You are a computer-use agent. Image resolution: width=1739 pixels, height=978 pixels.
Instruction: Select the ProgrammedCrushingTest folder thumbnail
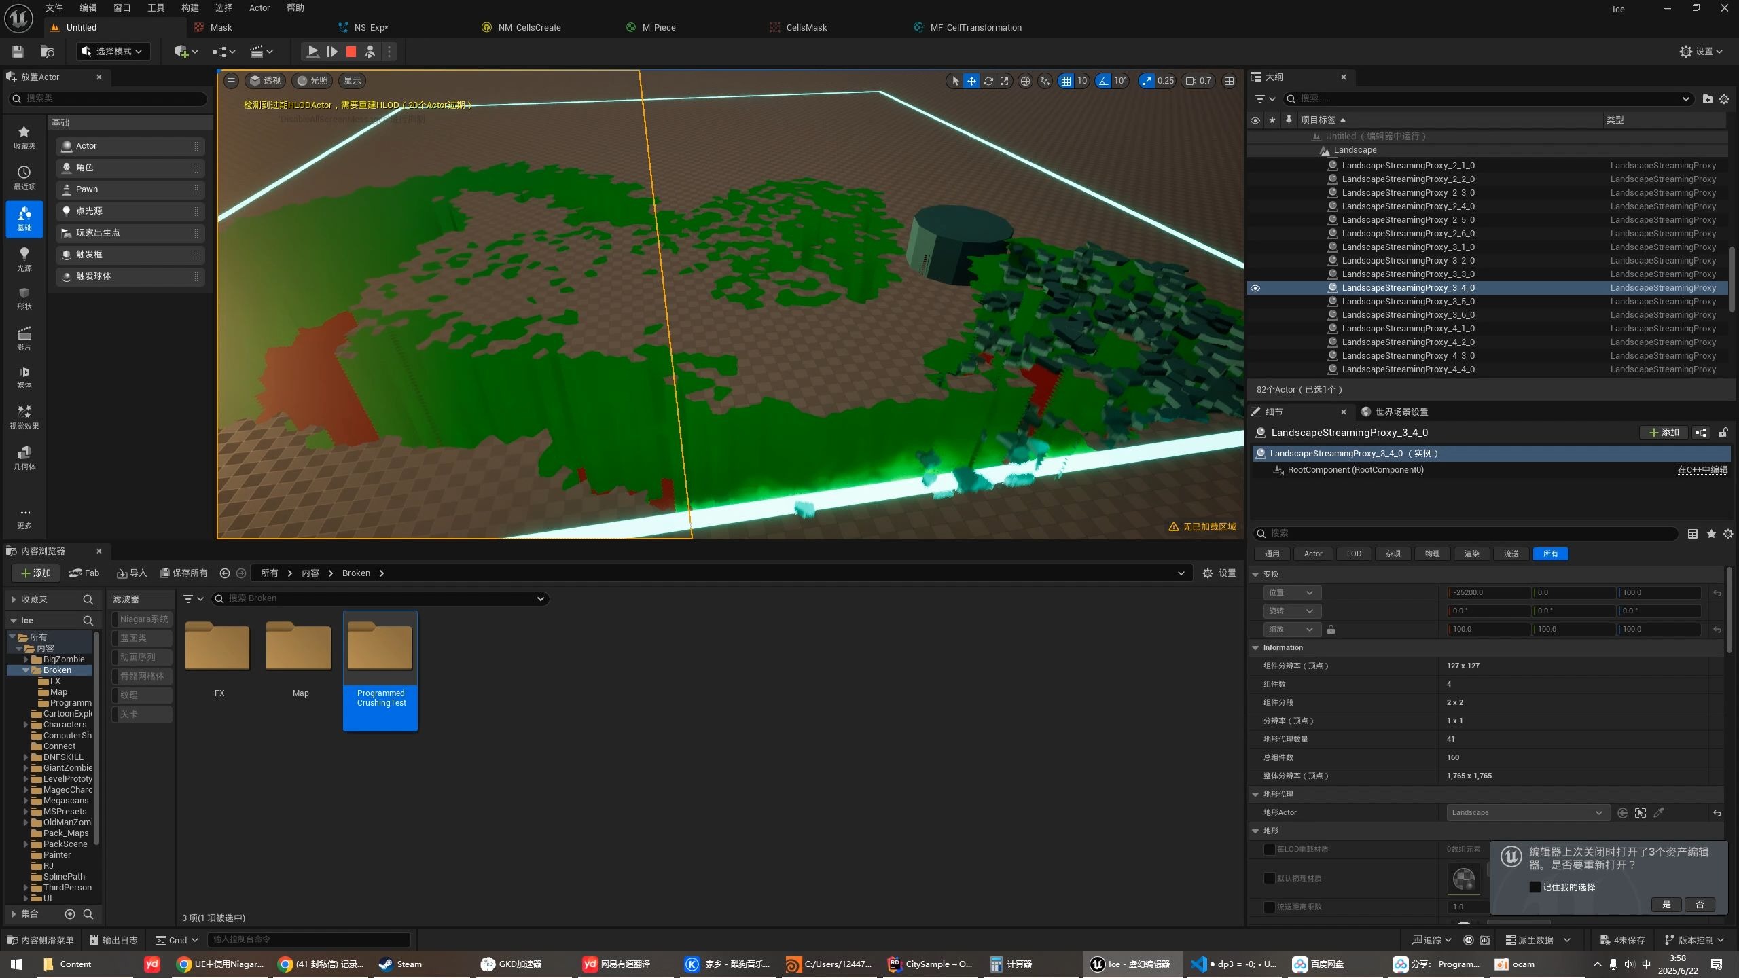click(380, 671)
